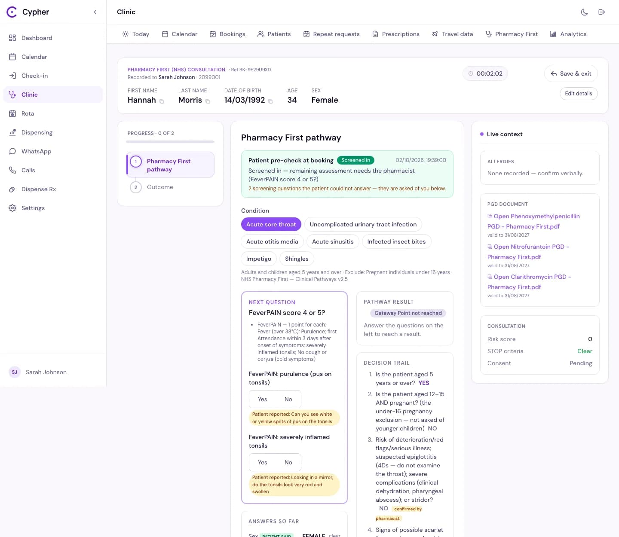619x537 pixels.
Task: Select Acute otitis media condition
Action: (272, 241)
